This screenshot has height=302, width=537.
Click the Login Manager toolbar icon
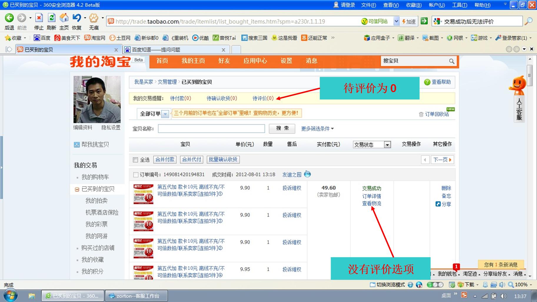pos(498,38)
